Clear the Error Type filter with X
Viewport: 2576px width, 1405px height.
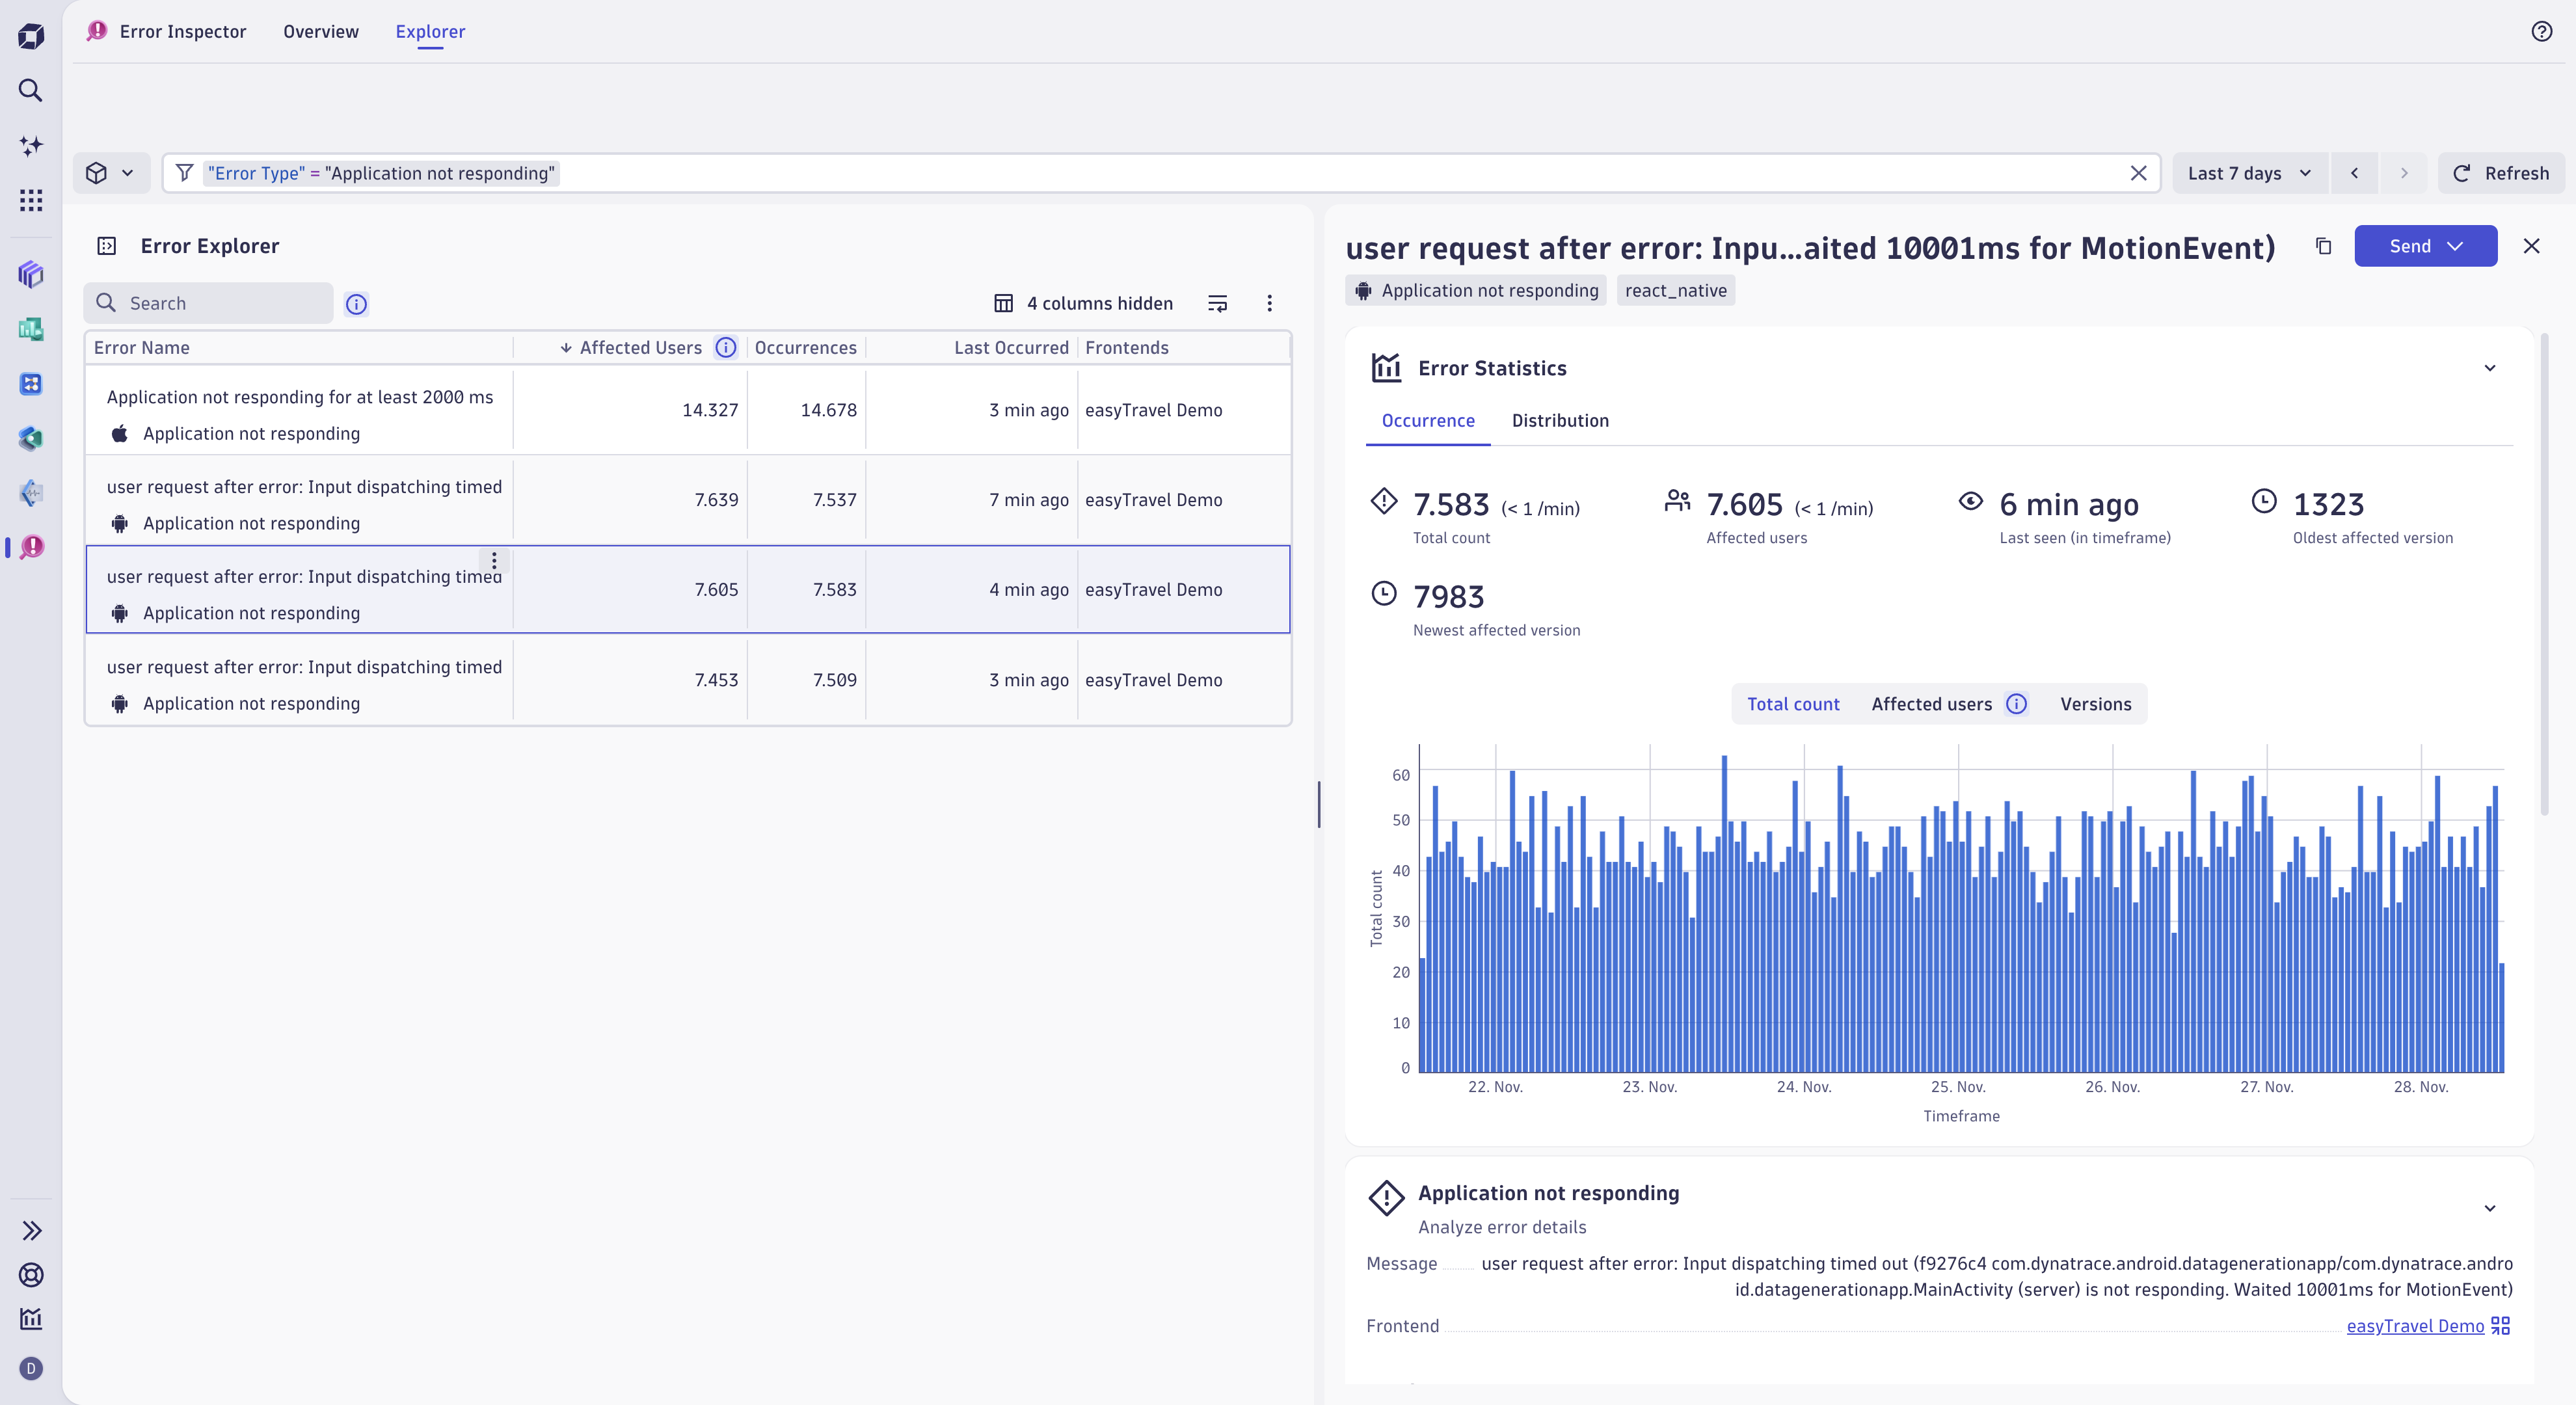[2138, 173]
